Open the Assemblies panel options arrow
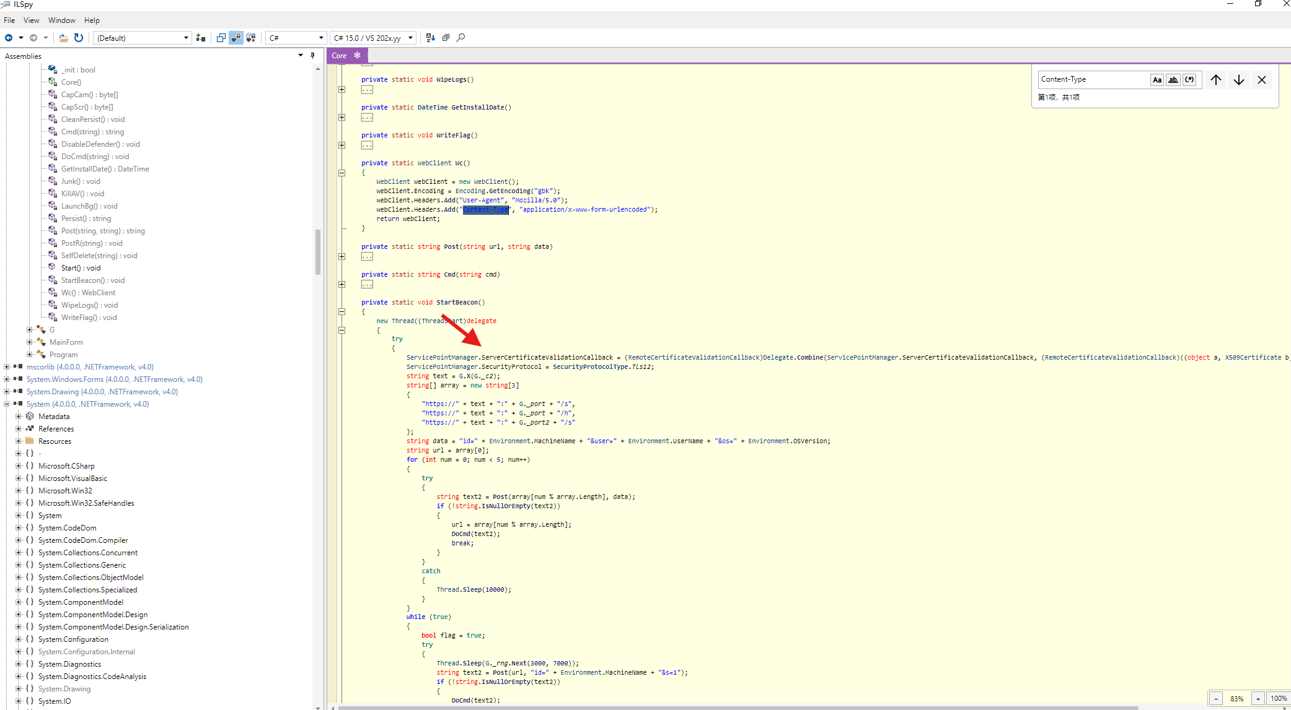This screenshot has height=710, width=1291. [301, 56]
